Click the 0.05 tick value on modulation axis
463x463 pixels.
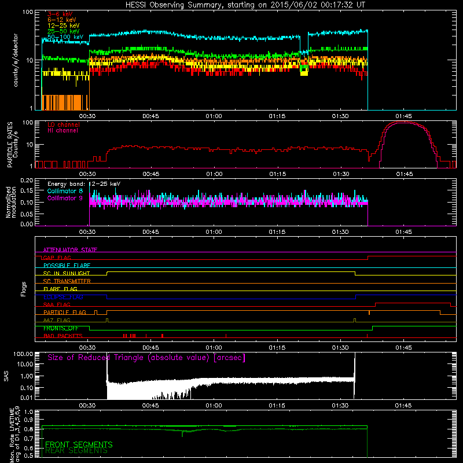point(27,214)
